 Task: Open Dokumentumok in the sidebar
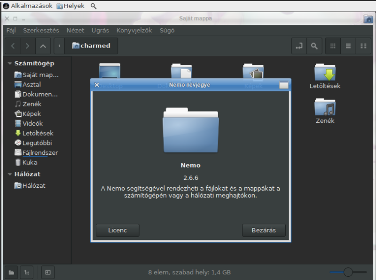pyautogui.click(x=36, y=95)
